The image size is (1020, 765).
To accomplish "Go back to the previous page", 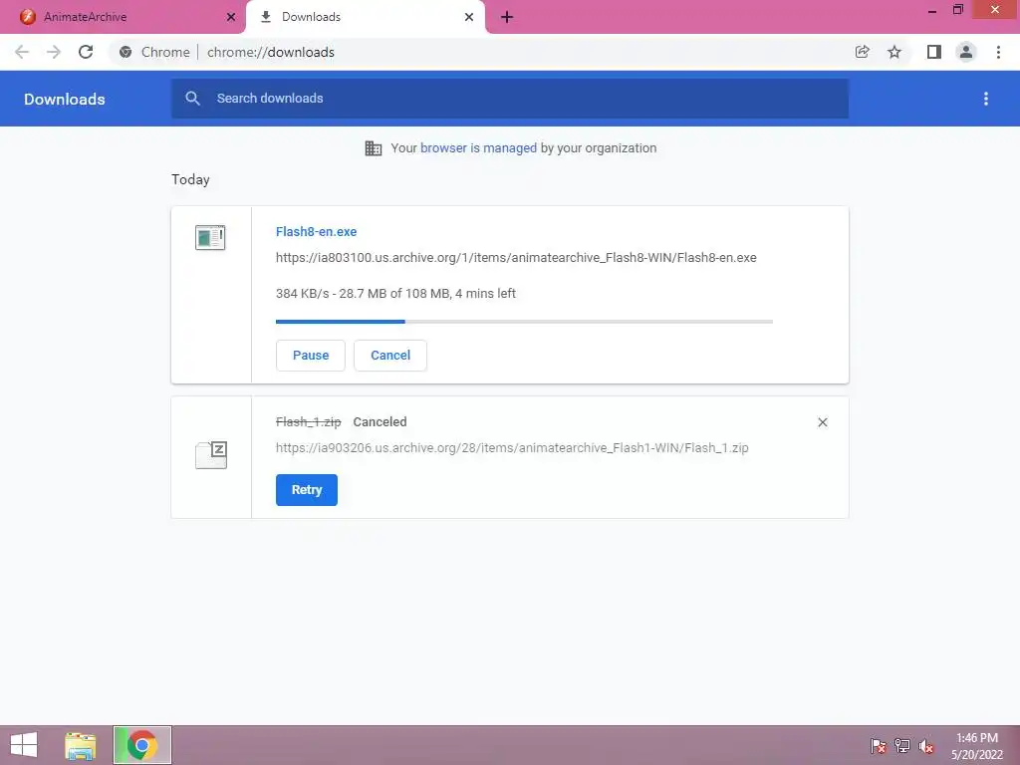I will pos(22,52).
